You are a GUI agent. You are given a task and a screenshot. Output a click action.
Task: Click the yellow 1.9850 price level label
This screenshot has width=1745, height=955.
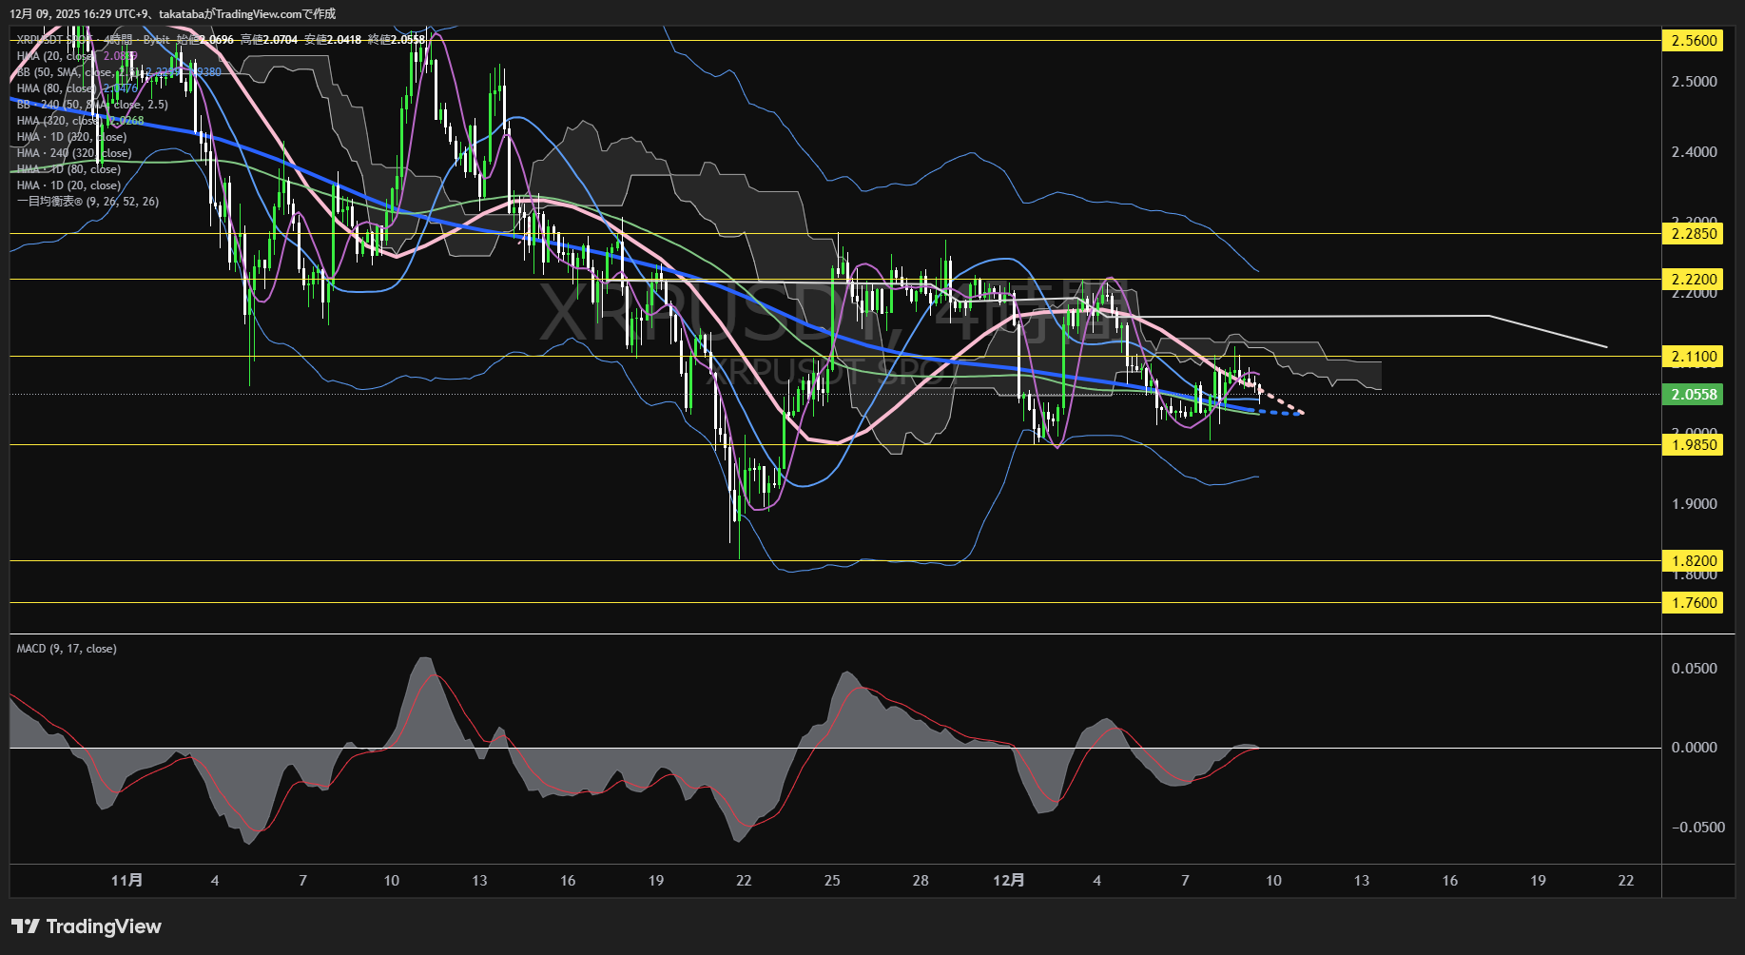click(x=1694, y=444)
